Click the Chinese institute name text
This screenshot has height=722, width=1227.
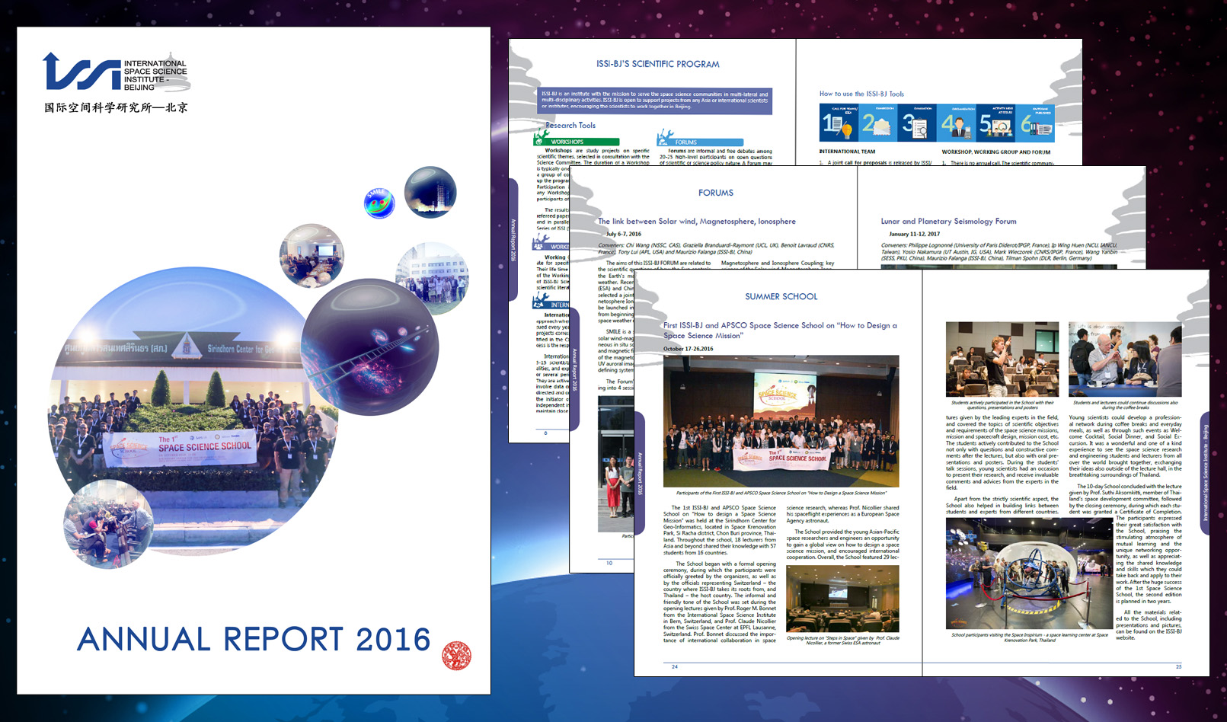pyautogui.click(x=116, y=107)
